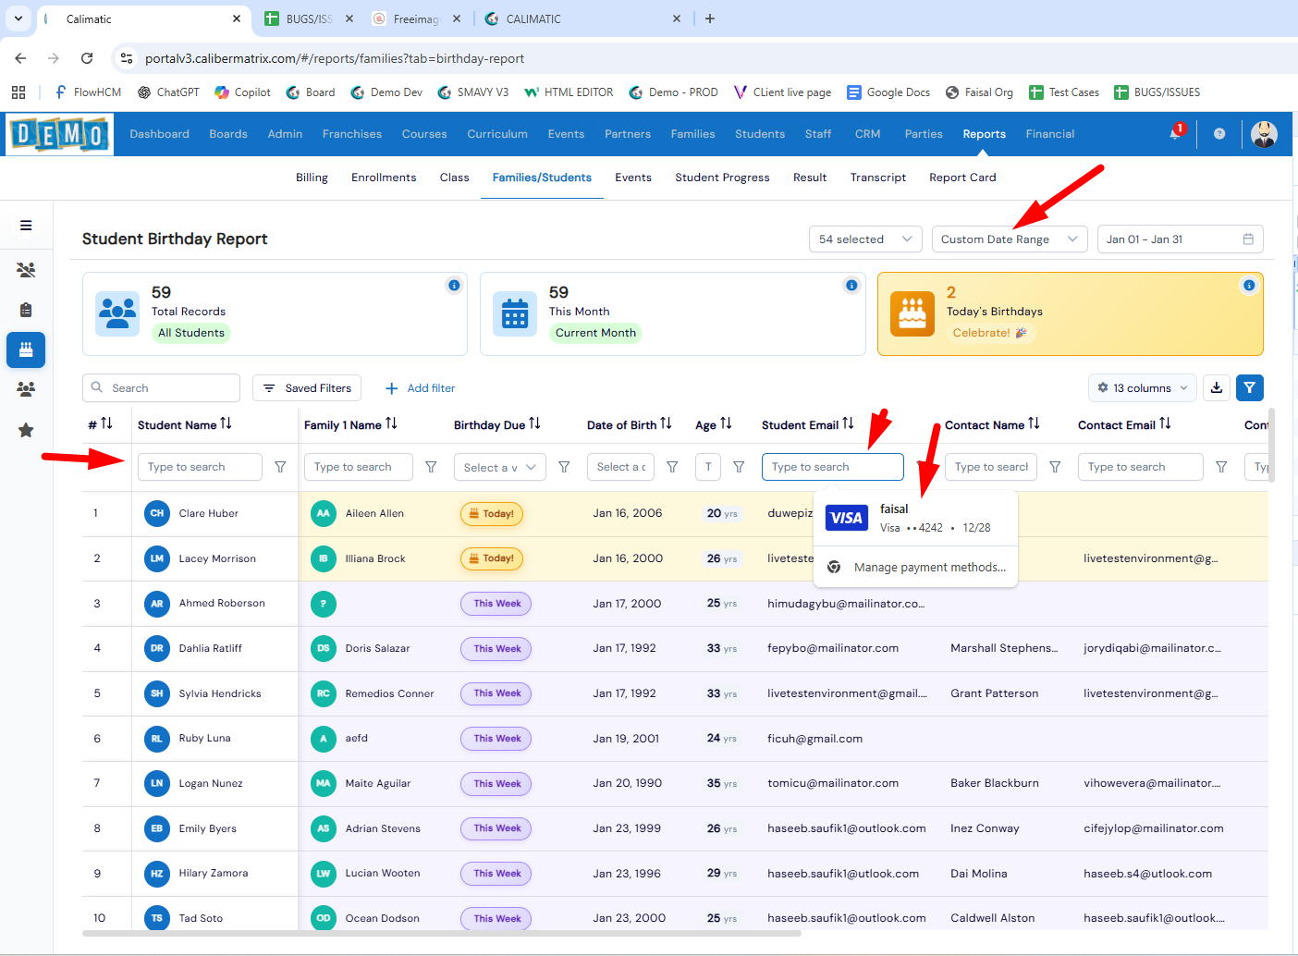The image size is (1298, 956).
Task: Toggle the blue filter funnel button
Action: [1249, 388]
